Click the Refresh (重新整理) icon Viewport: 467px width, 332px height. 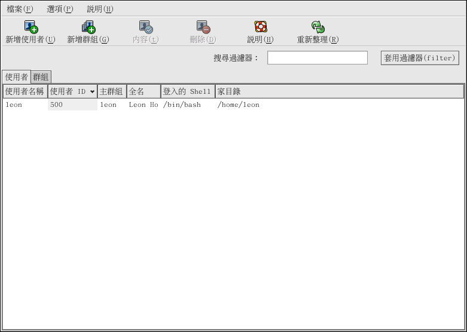pos(318,27)
